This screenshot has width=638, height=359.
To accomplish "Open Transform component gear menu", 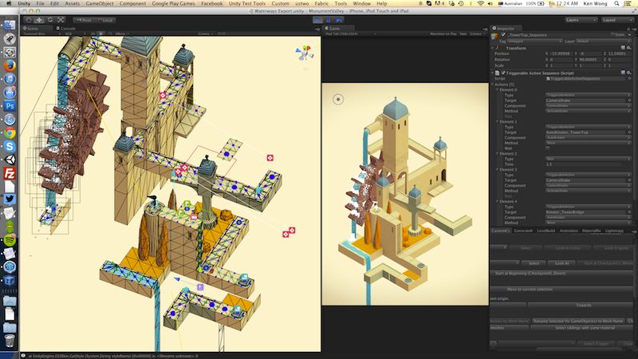I will click(628, 48).
